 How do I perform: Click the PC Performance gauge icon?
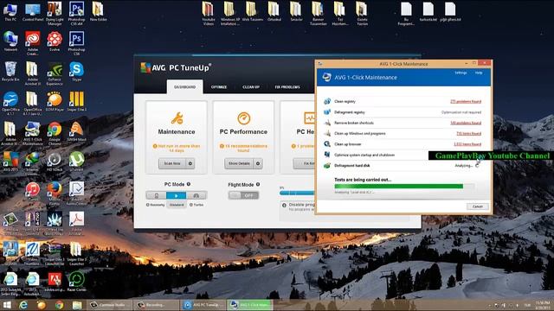pyautogui.click(x=243, y=118)
